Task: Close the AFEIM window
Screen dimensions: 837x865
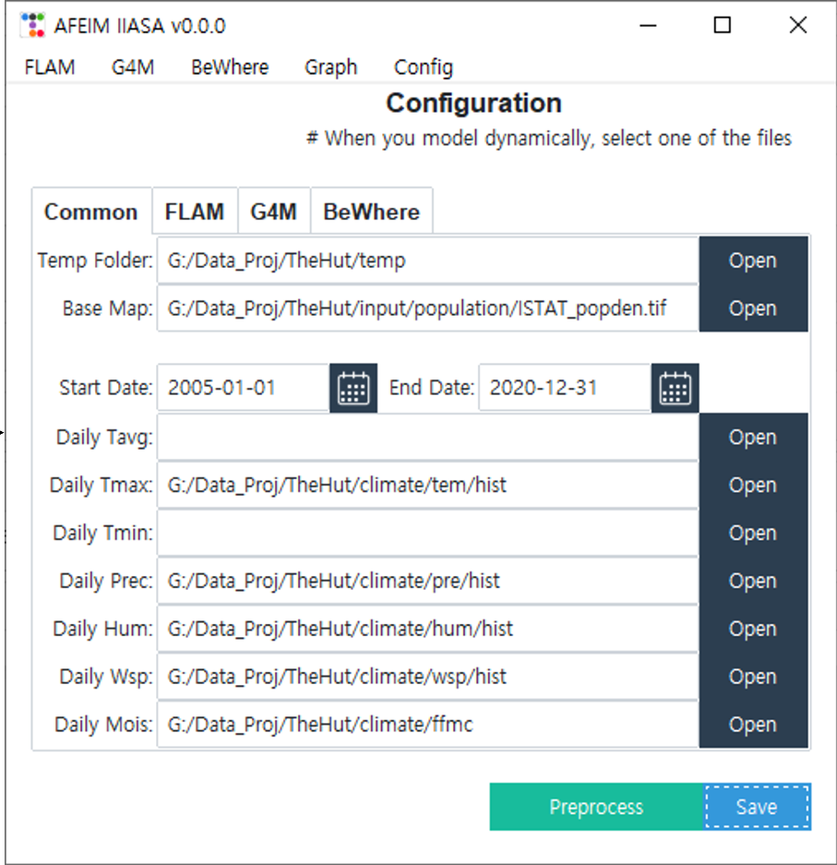Action: pyautogui.click(x=798, y=25)
